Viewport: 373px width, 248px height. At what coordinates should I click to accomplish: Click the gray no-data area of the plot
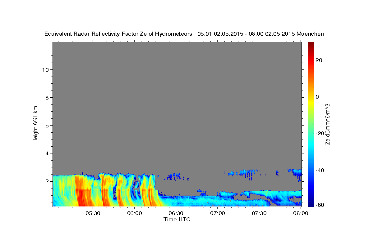[x=177, y=105]
